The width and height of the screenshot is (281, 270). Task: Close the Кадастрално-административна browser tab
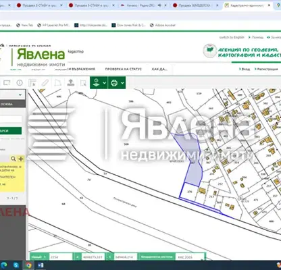pos(269,5)
